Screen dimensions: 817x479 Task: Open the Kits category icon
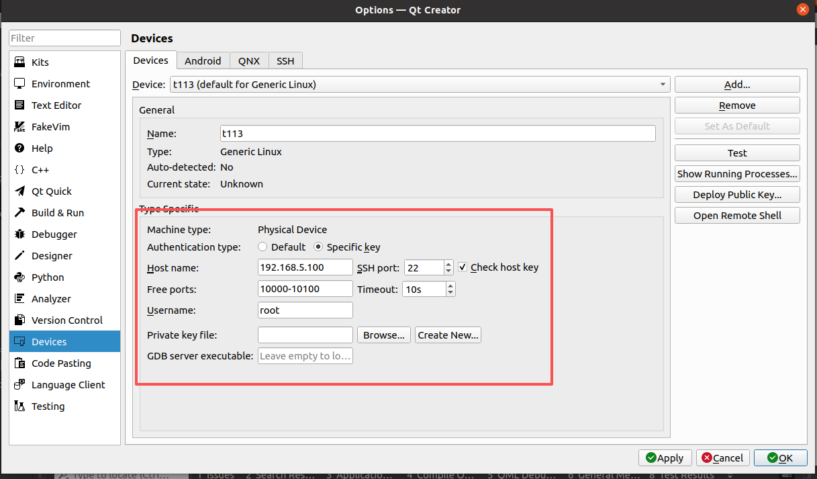[19, 62]
